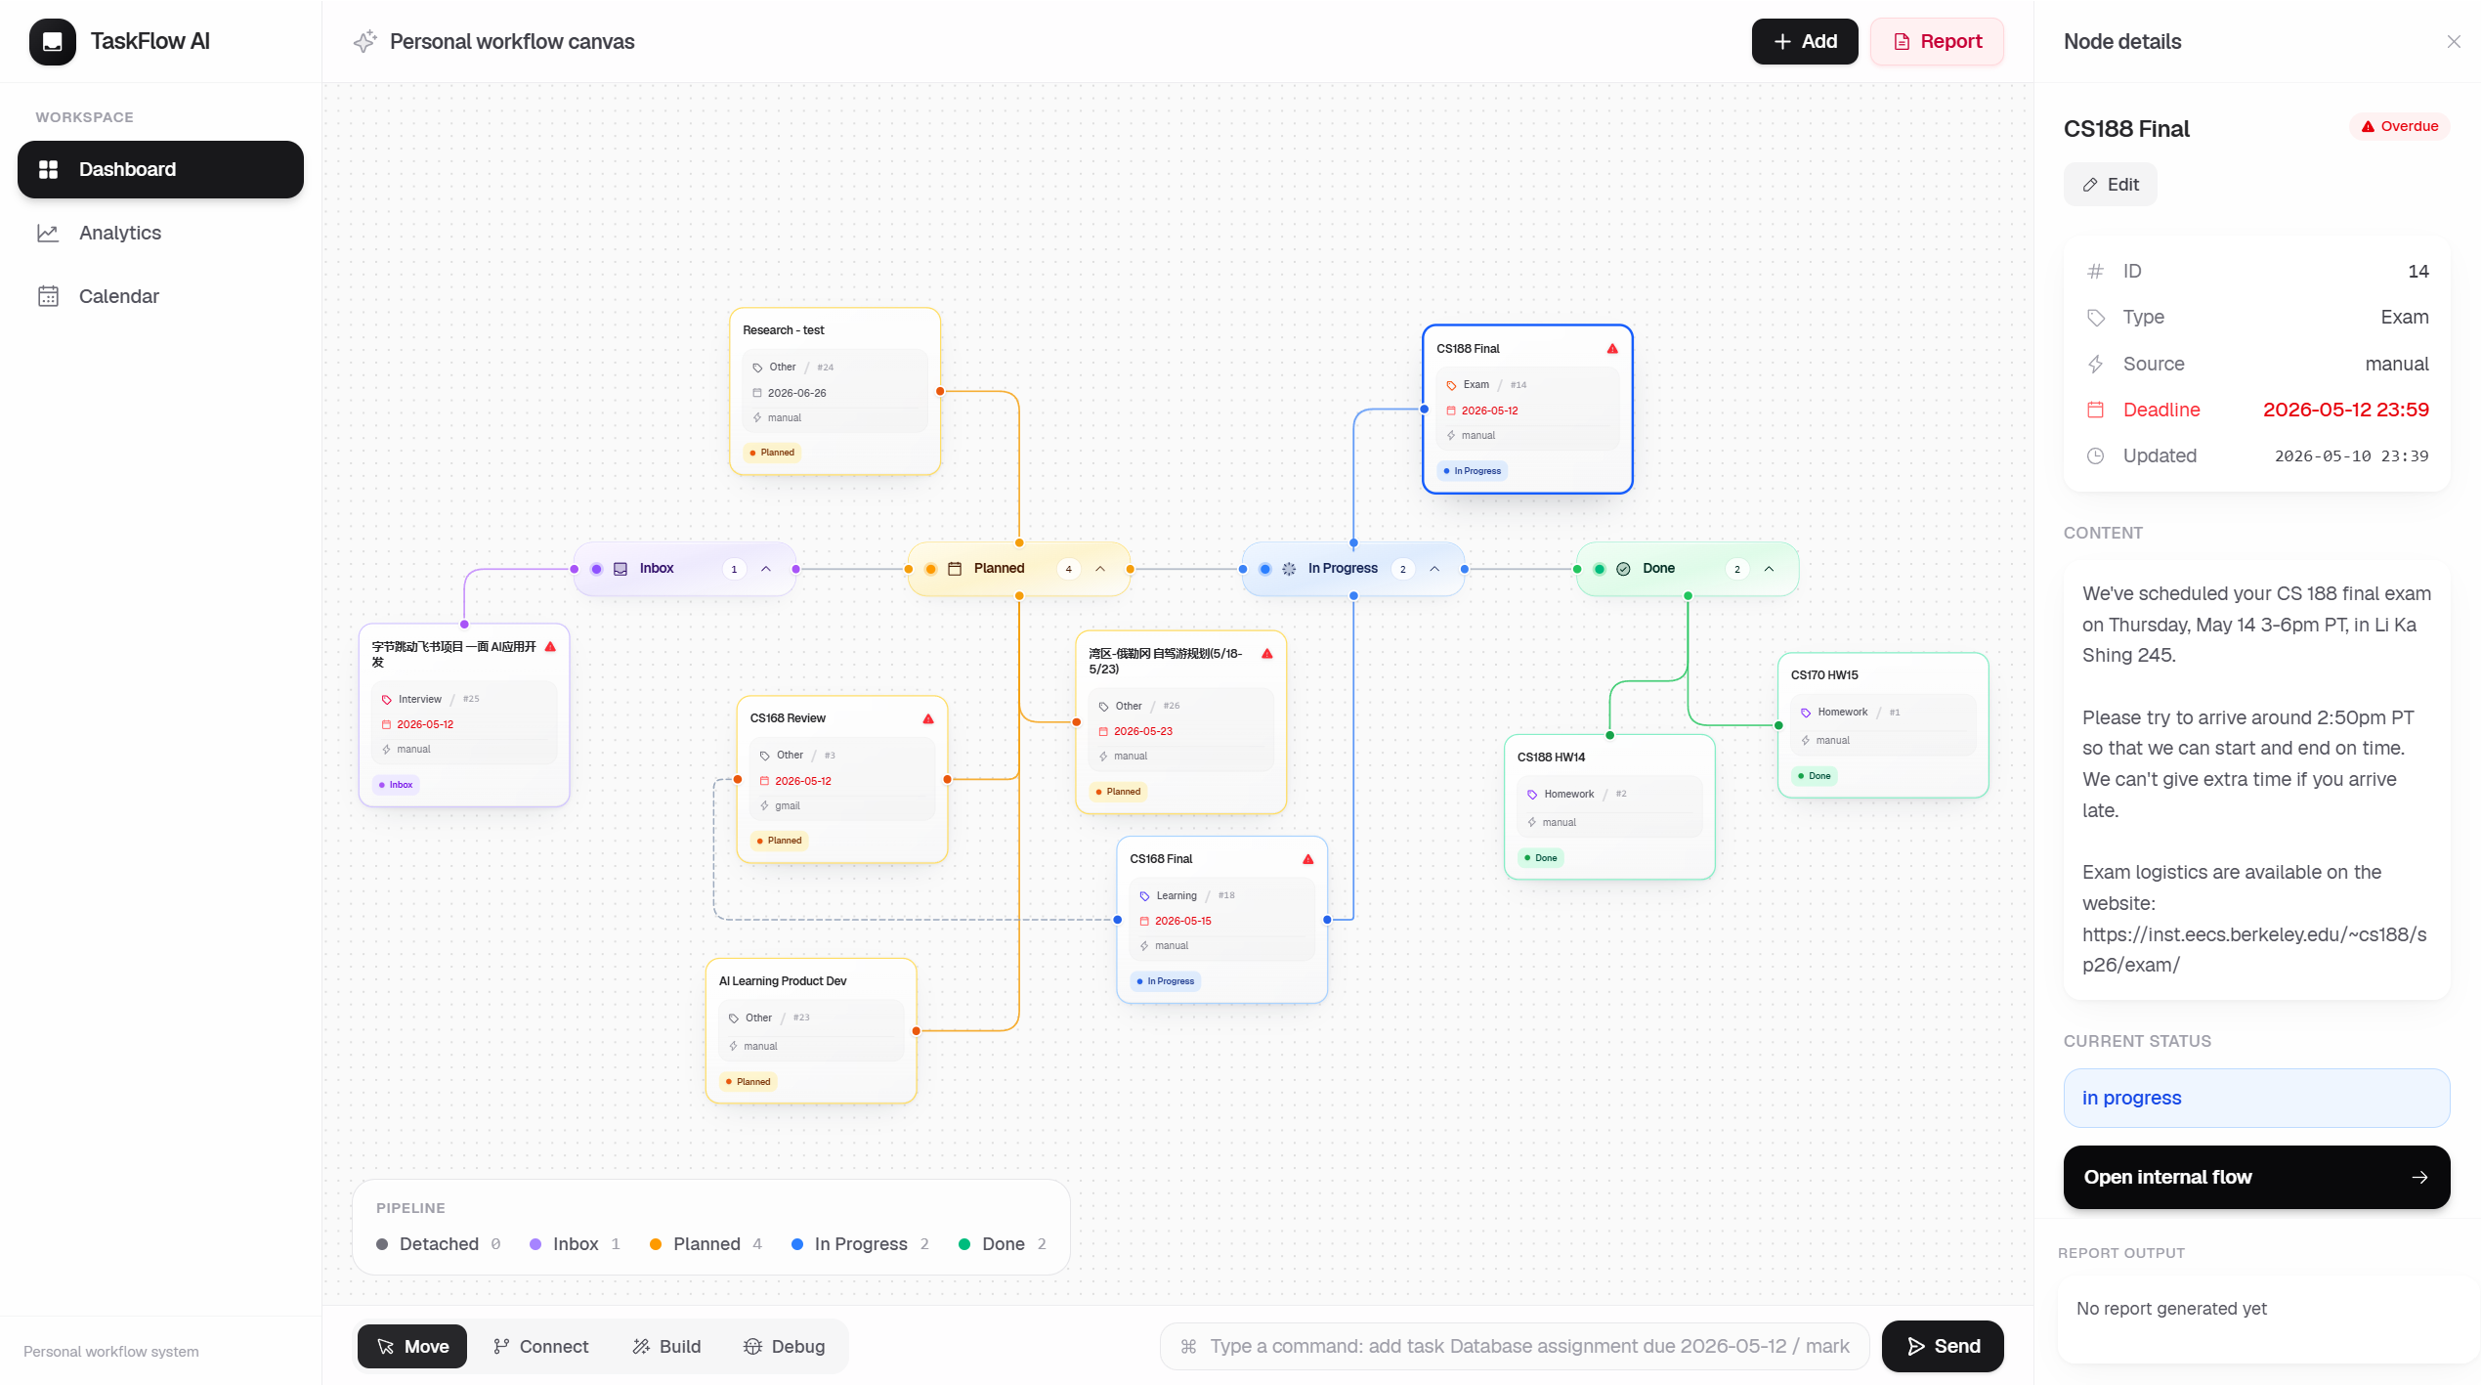Click the Source lightning icon in node details
This screenshot has height=1385, width=2481.
2095,365
